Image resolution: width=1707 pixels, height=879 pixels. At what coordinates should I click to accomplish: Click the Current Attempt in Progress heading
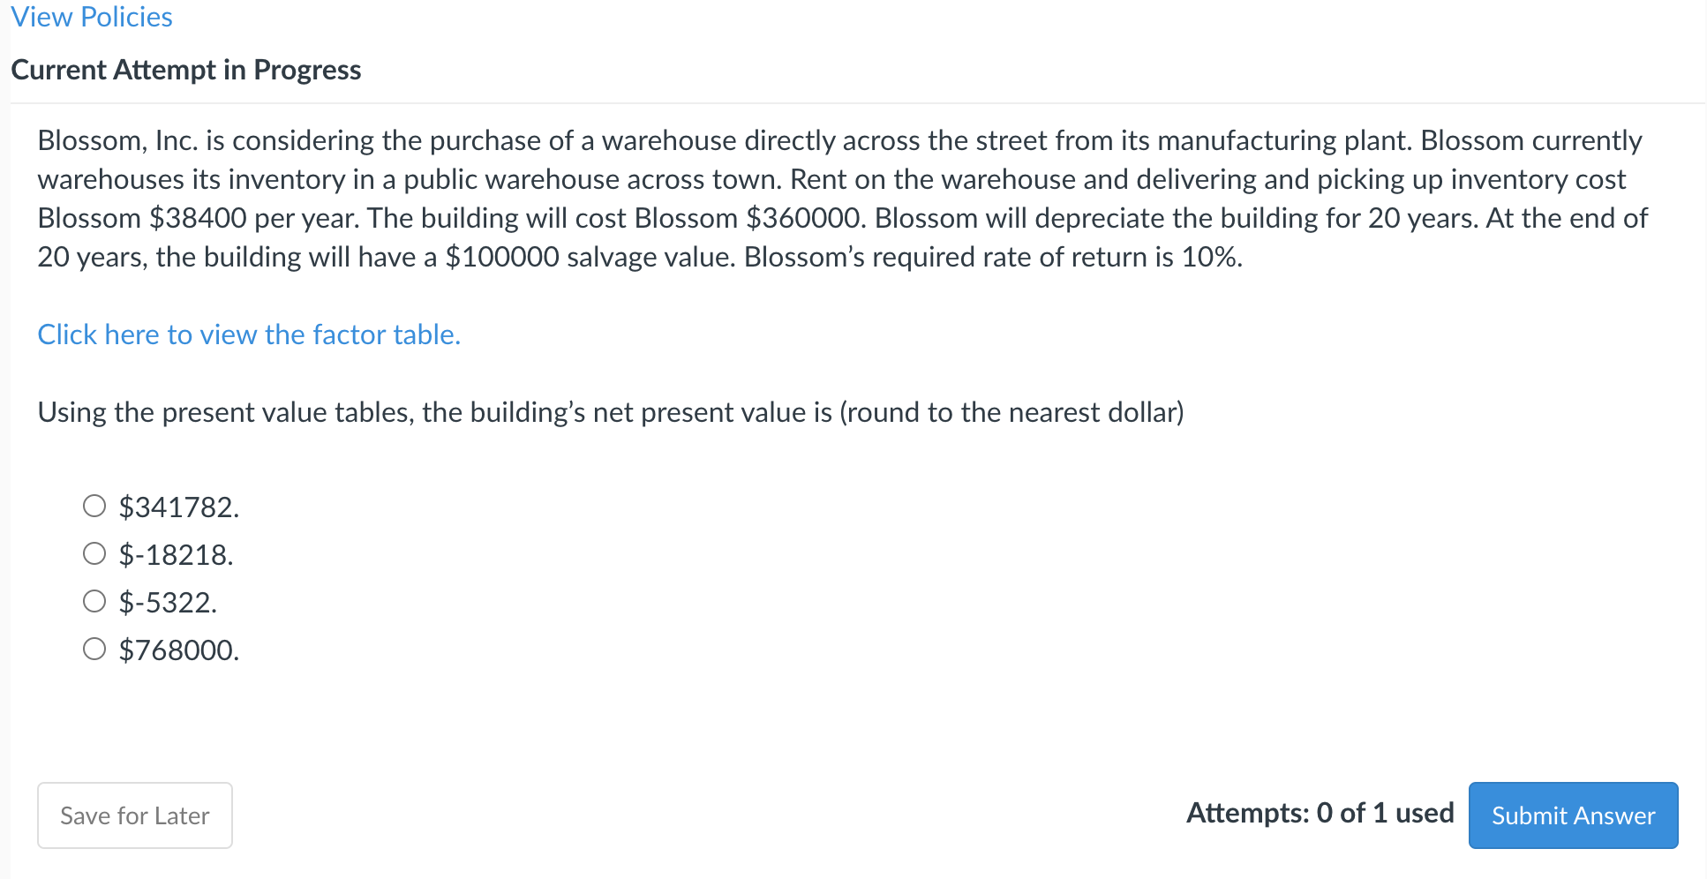[185, 69]
